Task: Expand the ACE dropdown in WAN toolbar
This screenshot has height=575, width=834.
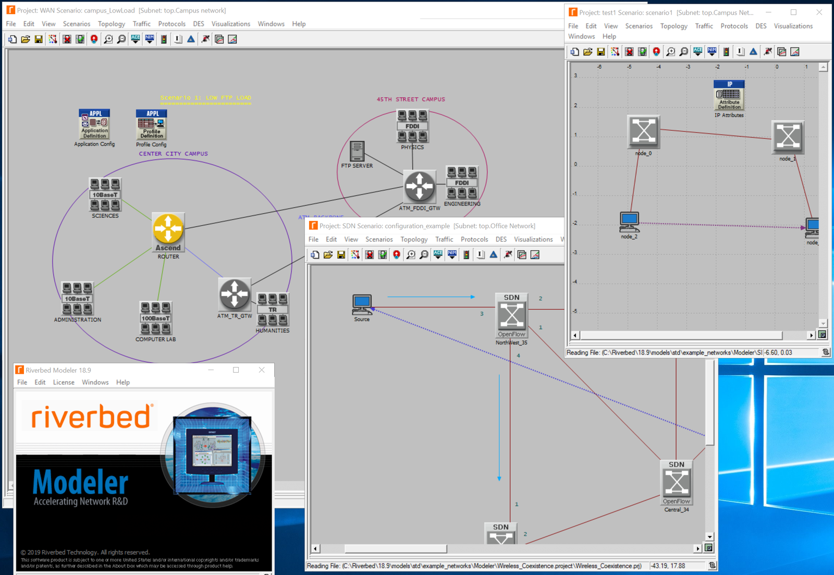Action: click(136, 39)
